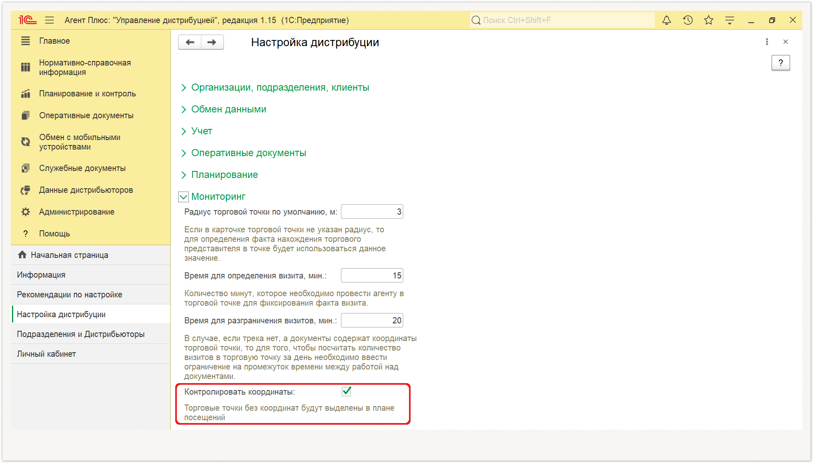This screenshot has width=813, height=463.
Task: Click the Обмен с мобильными устройствами icon
Action: point(26,142)
